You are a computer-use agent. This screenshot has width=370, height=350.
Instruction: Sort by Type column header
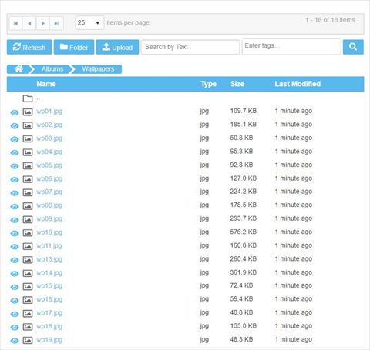tap(208, 84)
